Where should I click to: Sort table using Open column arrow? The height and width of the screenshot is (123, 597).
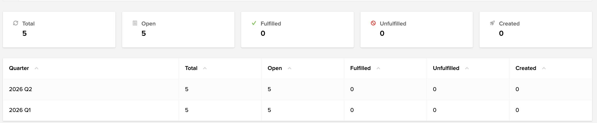(289, 68)
